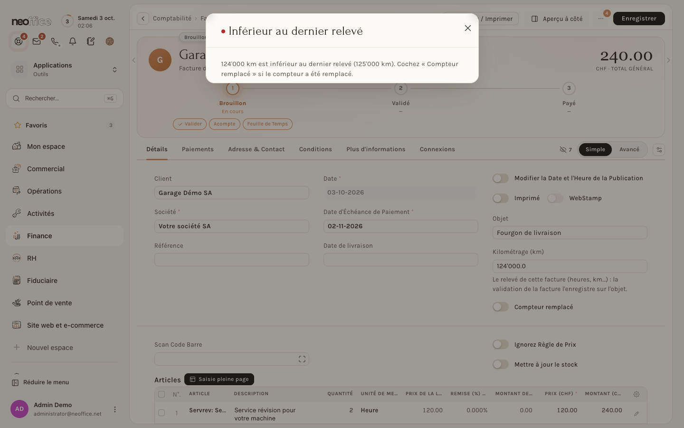Click the phone call icon

(x=55, y=41)
